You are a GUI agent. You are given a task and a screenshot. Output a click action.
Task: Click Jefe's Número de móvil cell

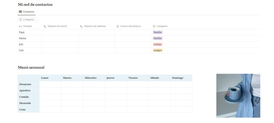pyautogui.click(x=60, y=44)
